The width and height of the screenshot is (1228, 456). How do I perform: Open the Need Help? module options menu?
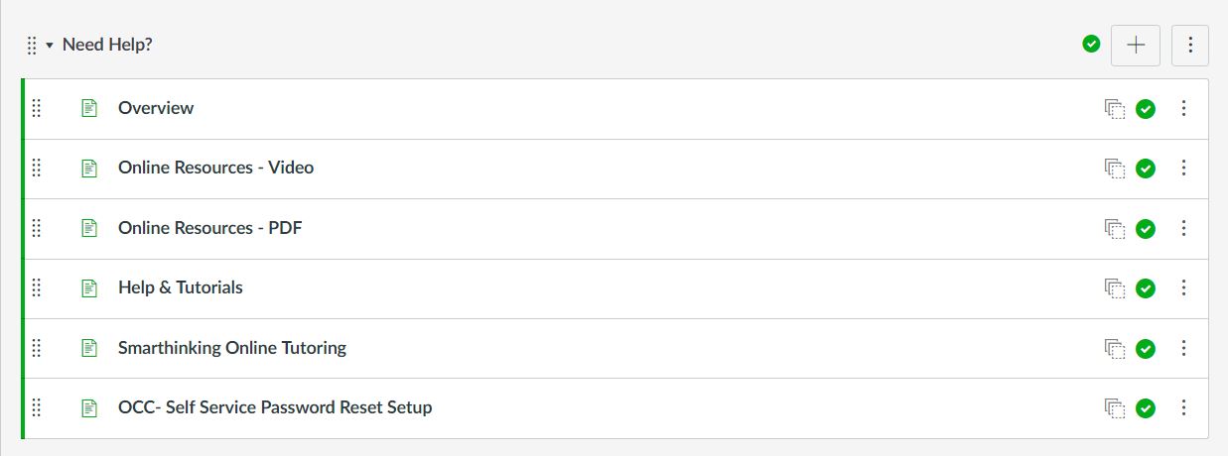coord(1190,45)
